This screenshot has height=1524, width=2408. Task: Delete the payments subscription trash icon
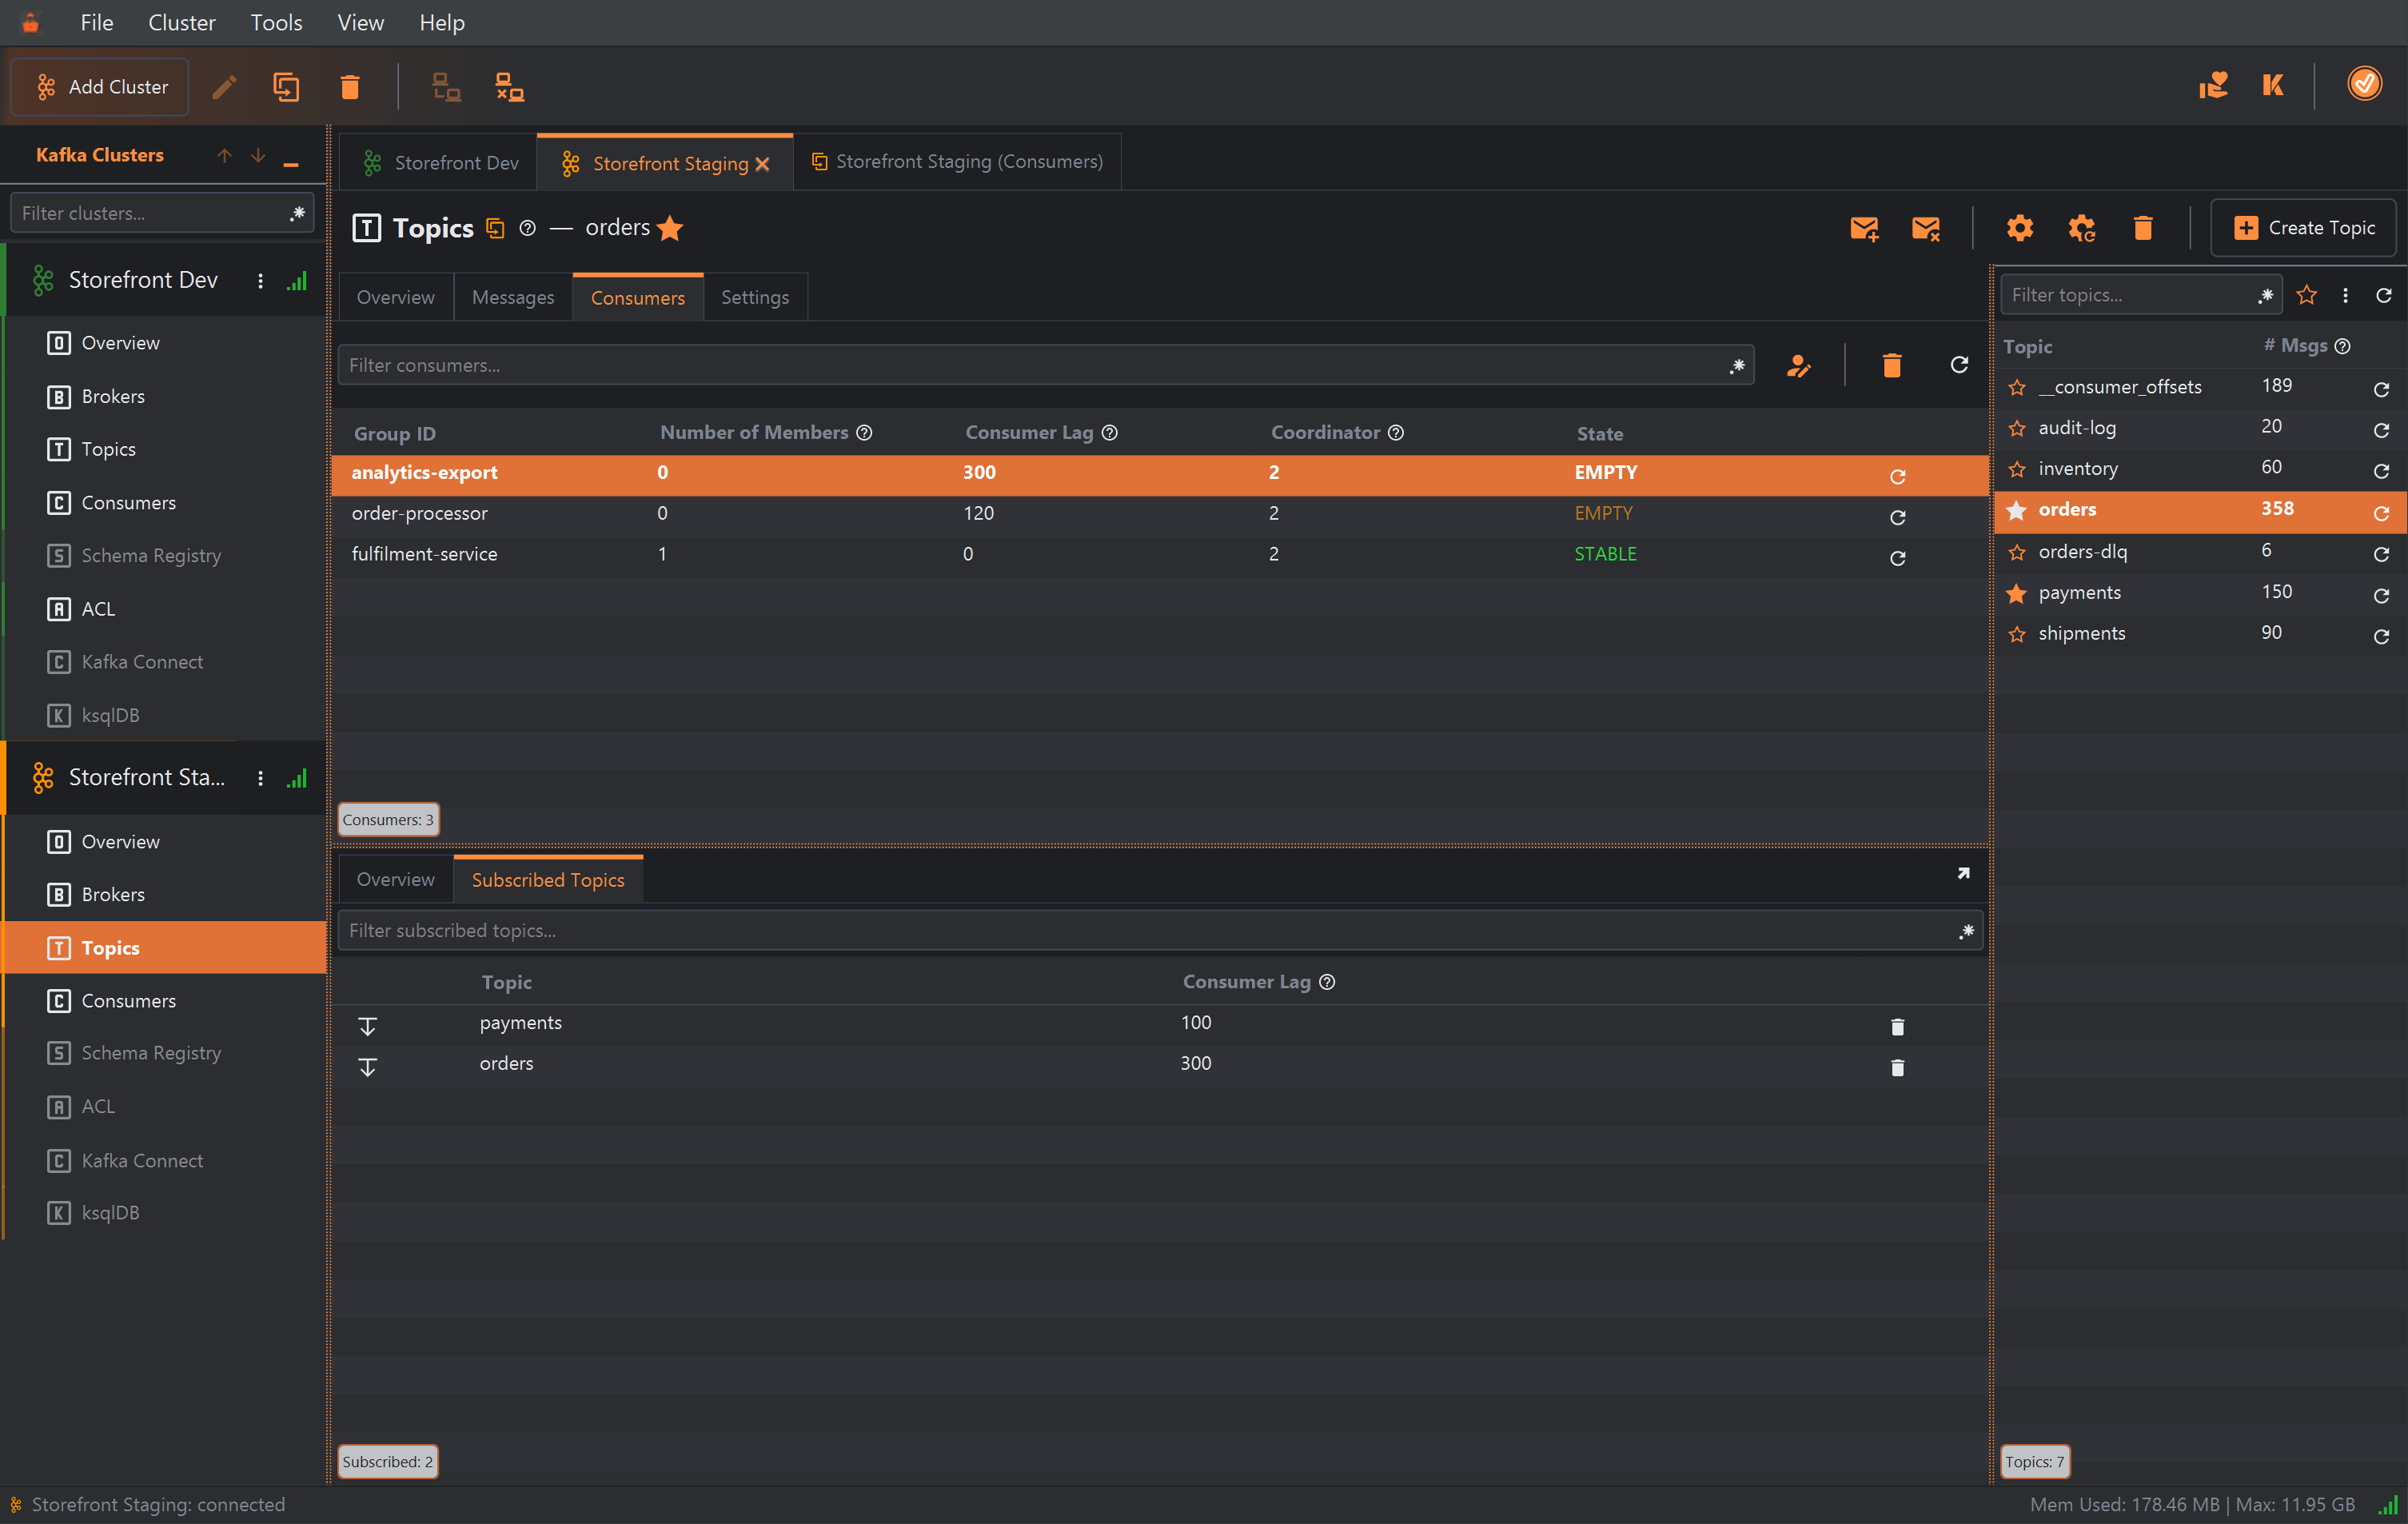tap(1897, 1027)
